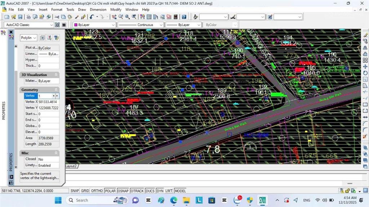Enable GRID display in status bar
The width and height of the screenshot is (369, 207).
click(x=85, y=191)
